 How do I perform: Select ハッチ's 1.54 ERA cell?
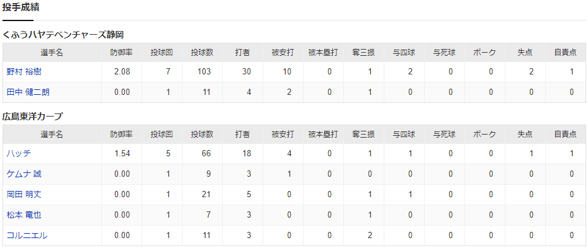click(x=122, y=154)
